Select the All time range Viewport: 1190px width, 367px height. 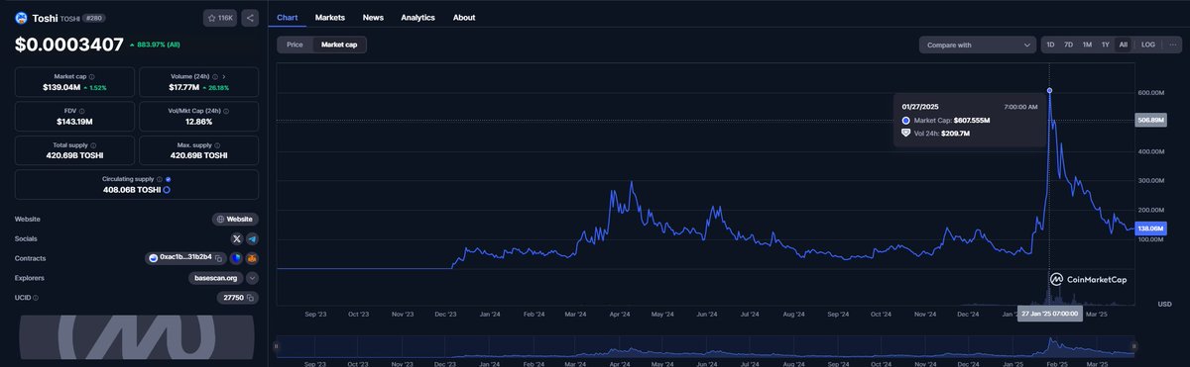pos(1123,45)
